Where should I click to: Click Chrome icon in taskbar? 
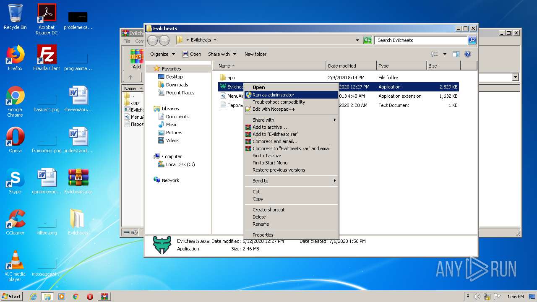[x=76, y=297]
